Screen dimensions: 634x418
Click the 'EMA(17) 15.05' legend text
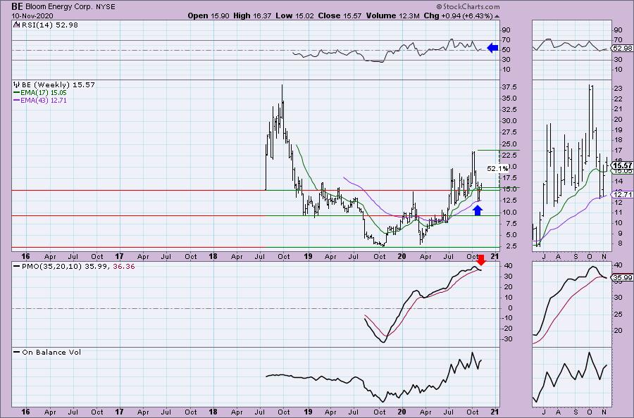pyautogui.click(x=43, y=92)
